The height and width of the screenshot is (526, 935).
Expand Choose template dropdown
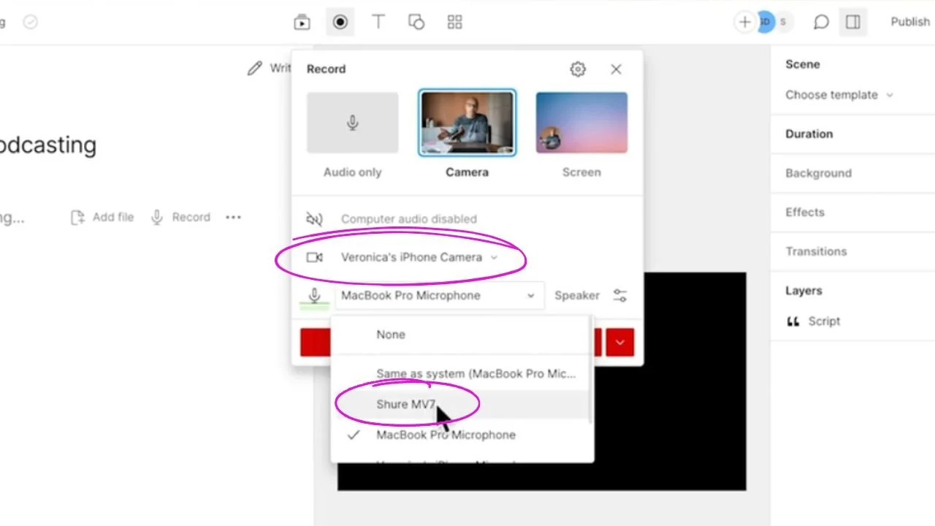point(839,95)
